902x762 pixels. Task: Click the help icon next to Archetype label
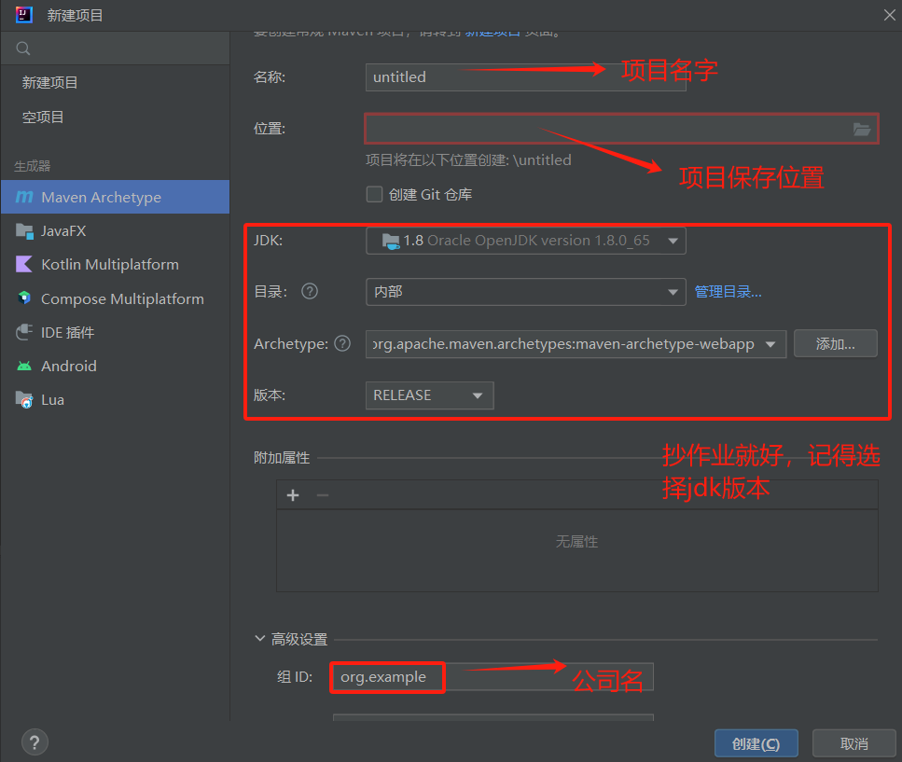pyautogui.click(x=342, y=343)
